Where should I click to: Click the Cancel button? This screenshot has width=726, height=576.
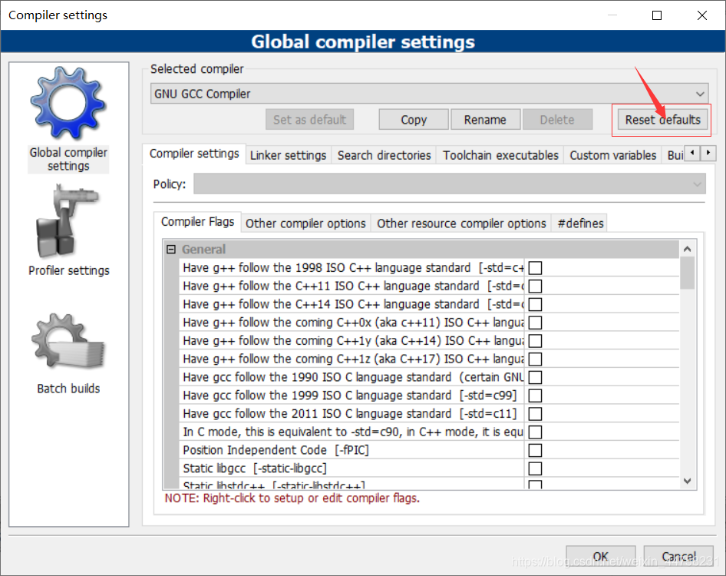point(678,556)
